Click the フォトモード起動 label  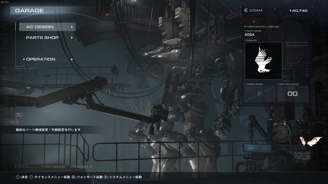tap(90, 177)
